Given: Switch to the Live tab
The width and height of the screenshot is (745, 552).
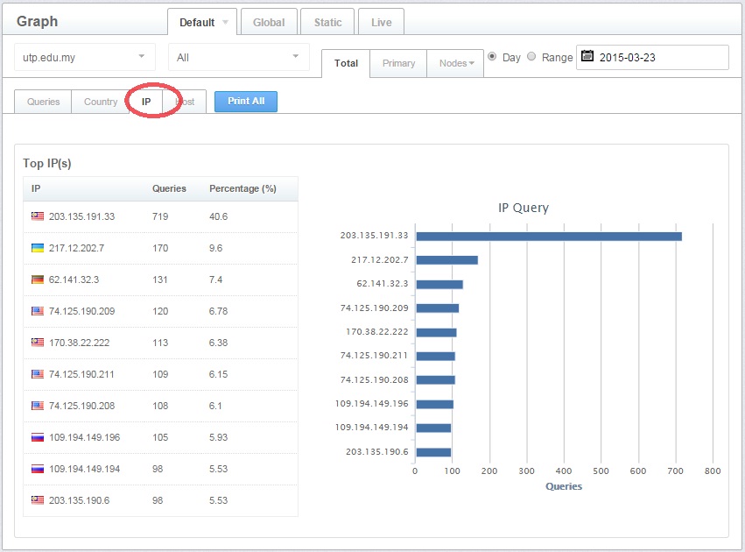Looking at the screenshot, I should tap(381, 23).
